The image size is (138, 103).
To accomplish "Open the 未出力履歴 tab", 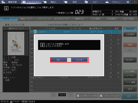I will point(129,19).
